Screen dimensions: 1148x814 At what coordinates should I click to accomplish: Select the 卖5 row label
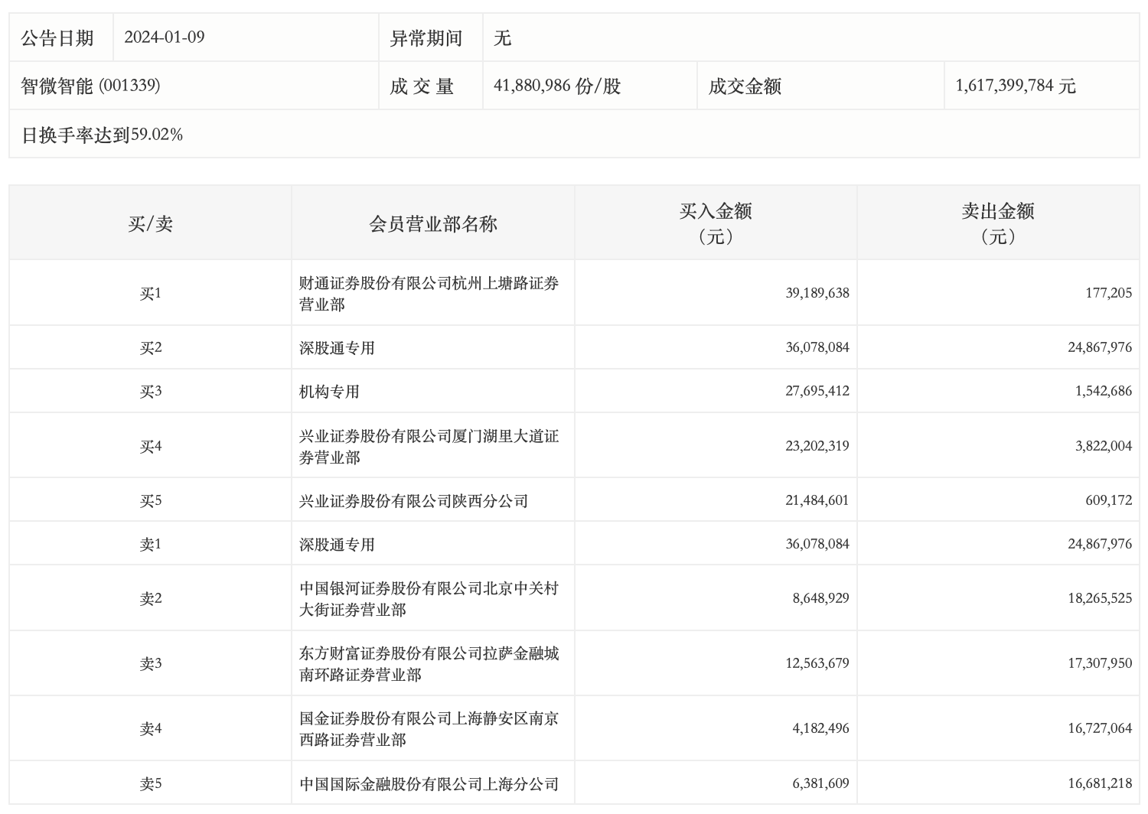(150, 784)
